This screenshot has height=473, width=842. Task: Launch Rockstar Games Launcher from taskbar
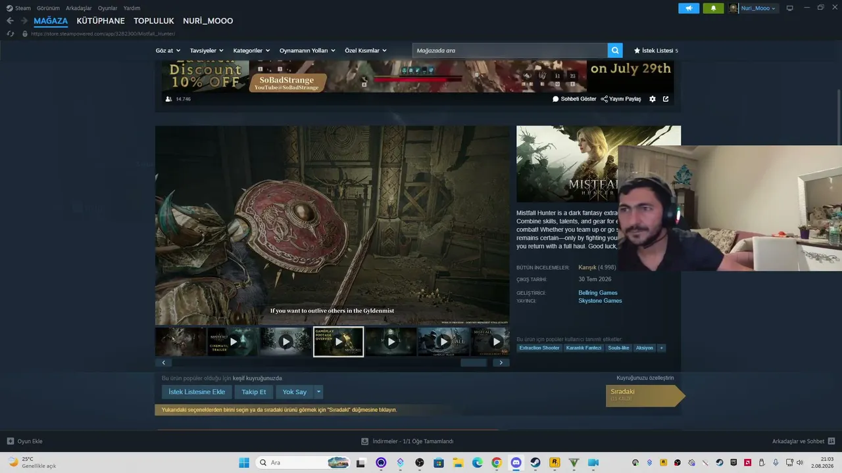(555, 462)
